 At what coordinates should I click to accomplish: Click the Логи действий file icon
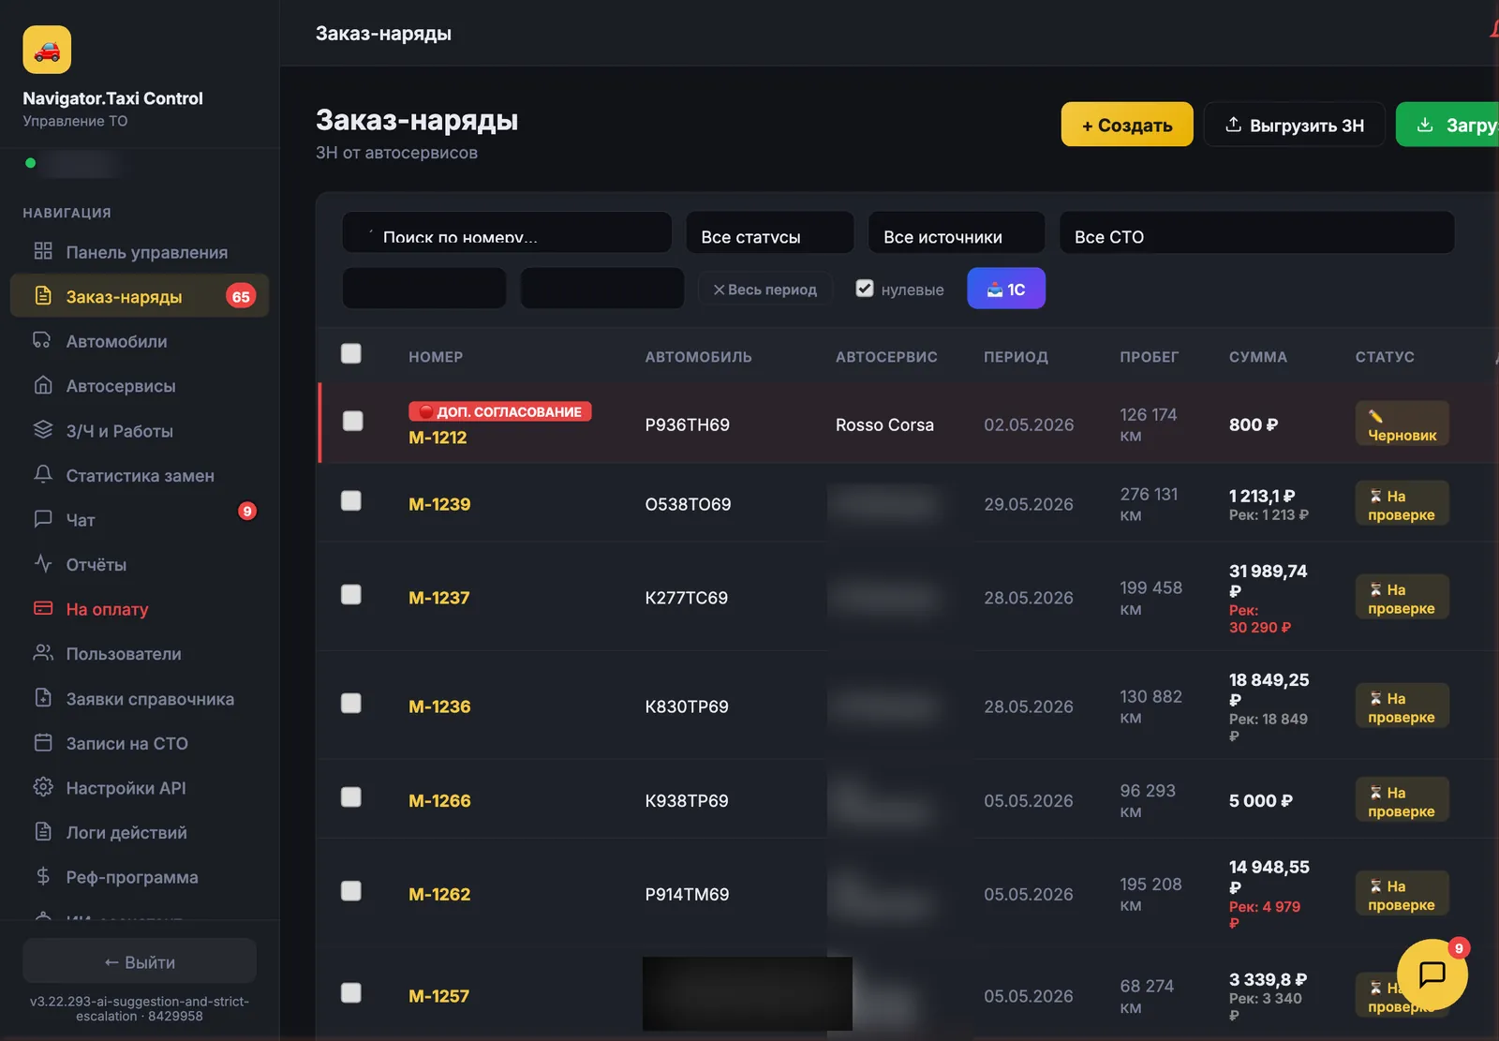(x=43, y=832)
